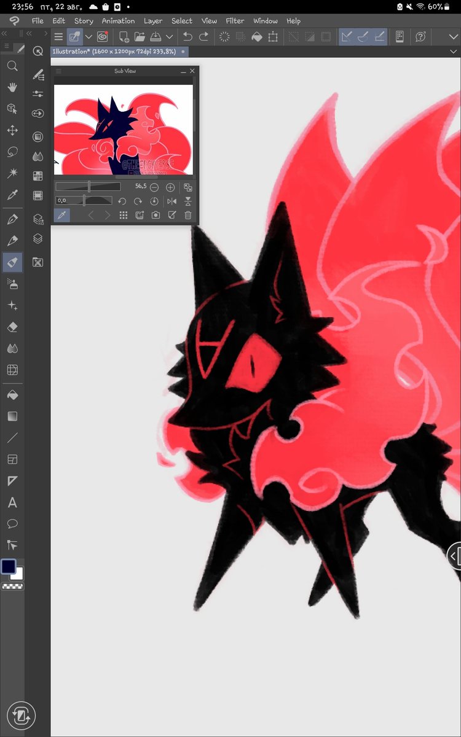Image resolution: width=461 pixels, height=737 pixels.
Task: Select the Frame border tool
Action: (12, 459)
